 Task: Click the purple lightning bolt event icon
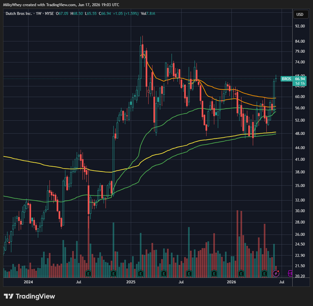pyautogui.click(x=276, y=273)
